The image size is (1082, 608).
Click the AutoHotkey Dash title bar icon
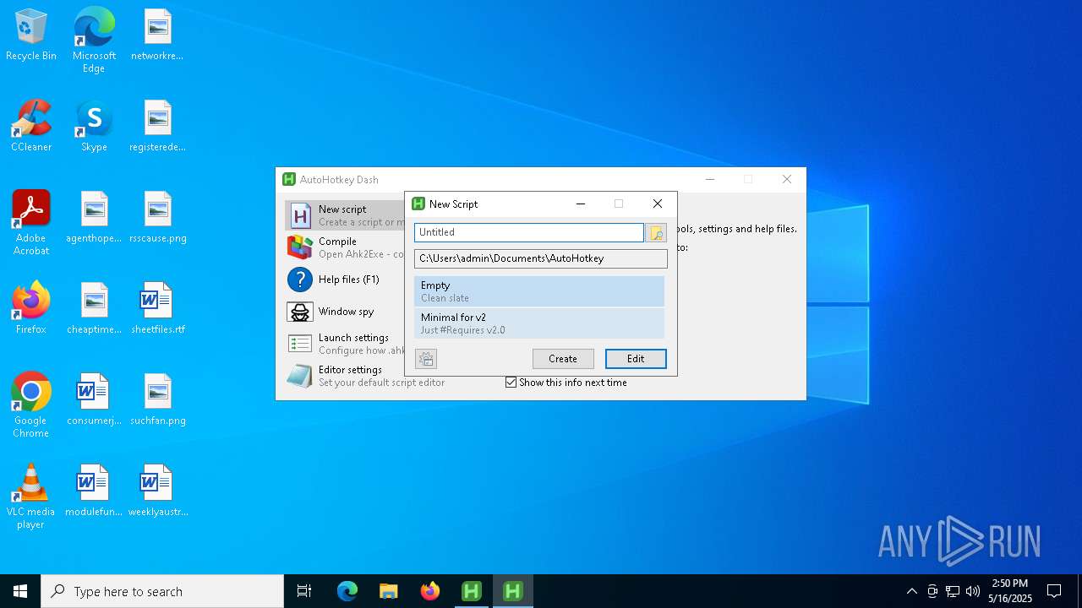289,179
